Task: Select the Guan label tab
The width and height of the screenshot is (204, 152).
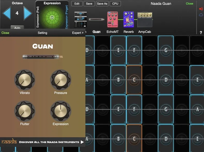Action: [x=96, y=32]
